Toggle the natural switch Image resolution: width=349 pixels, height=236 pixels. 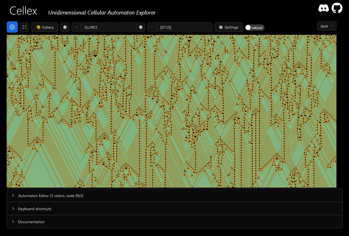[x=255, y=28]
